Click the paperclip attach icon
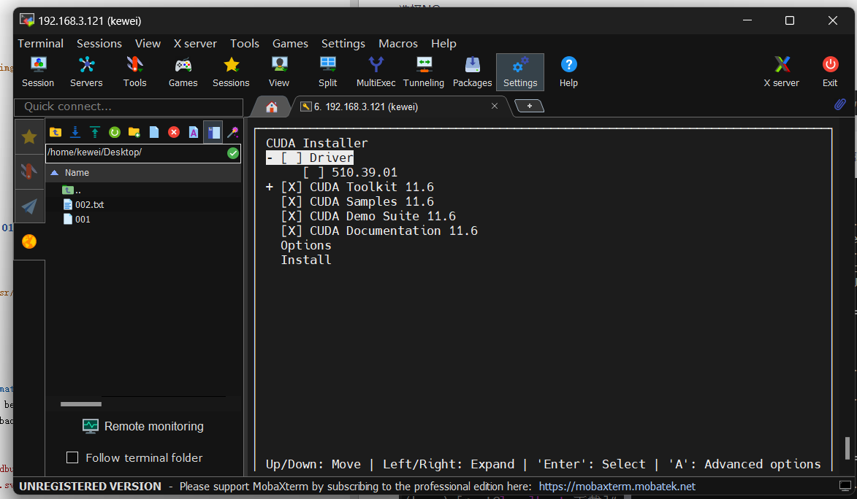 click(840, 104)
